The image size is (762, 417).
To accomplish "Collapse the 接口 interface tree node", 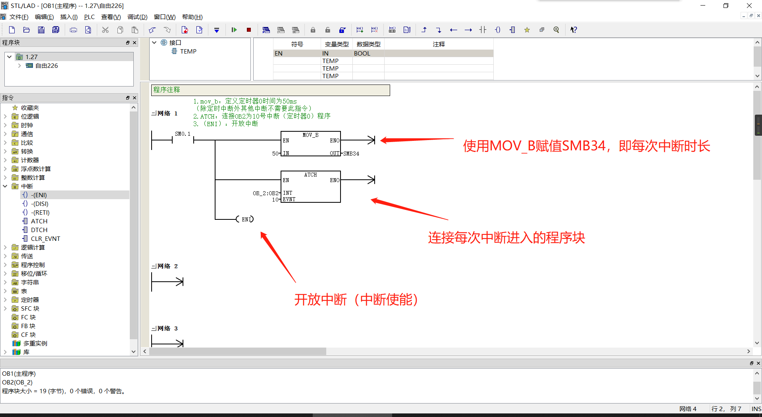I will (154, 42).
